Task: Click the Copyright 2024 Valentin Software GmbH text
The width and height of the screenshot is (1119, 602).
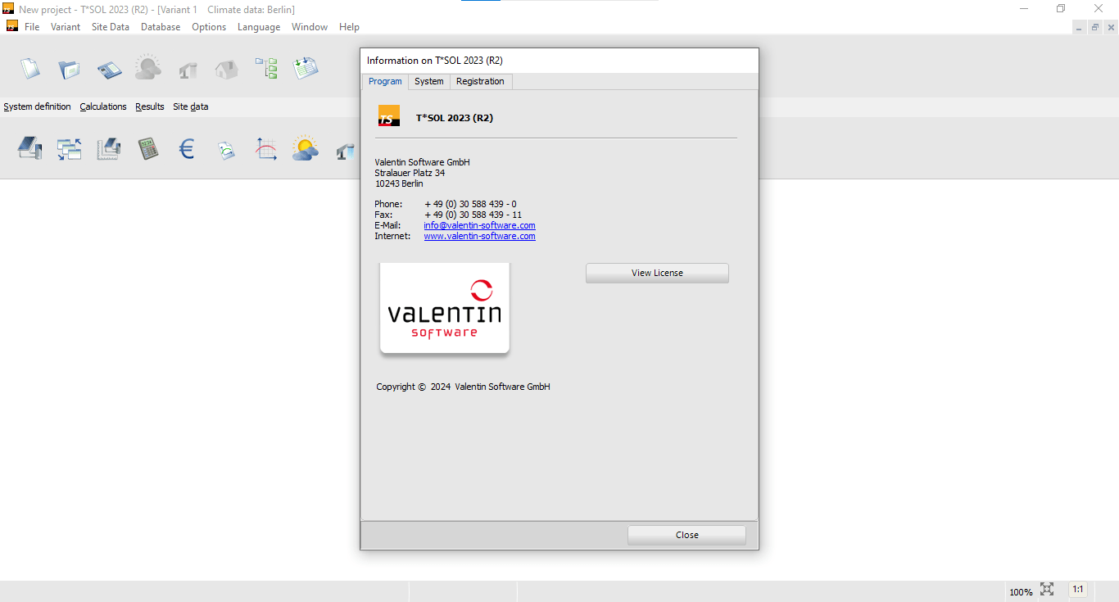Action: 463,387
